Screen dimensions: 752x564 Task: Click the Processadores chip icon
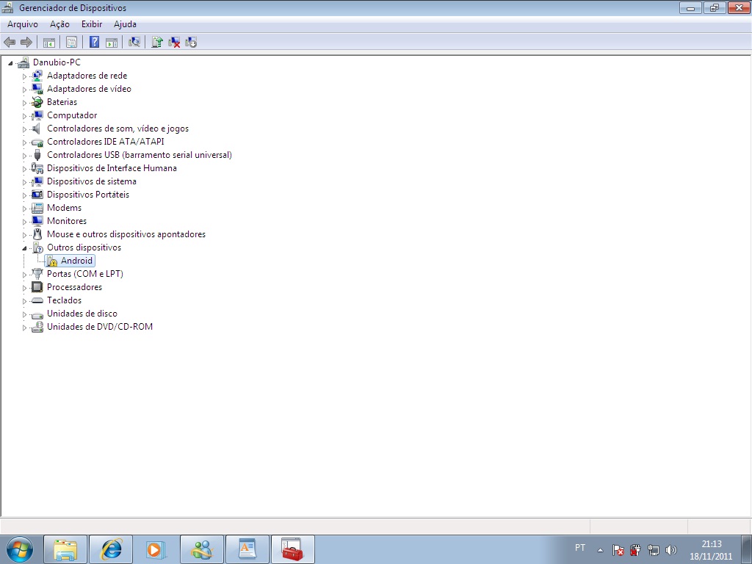click(x=37, y=287)
